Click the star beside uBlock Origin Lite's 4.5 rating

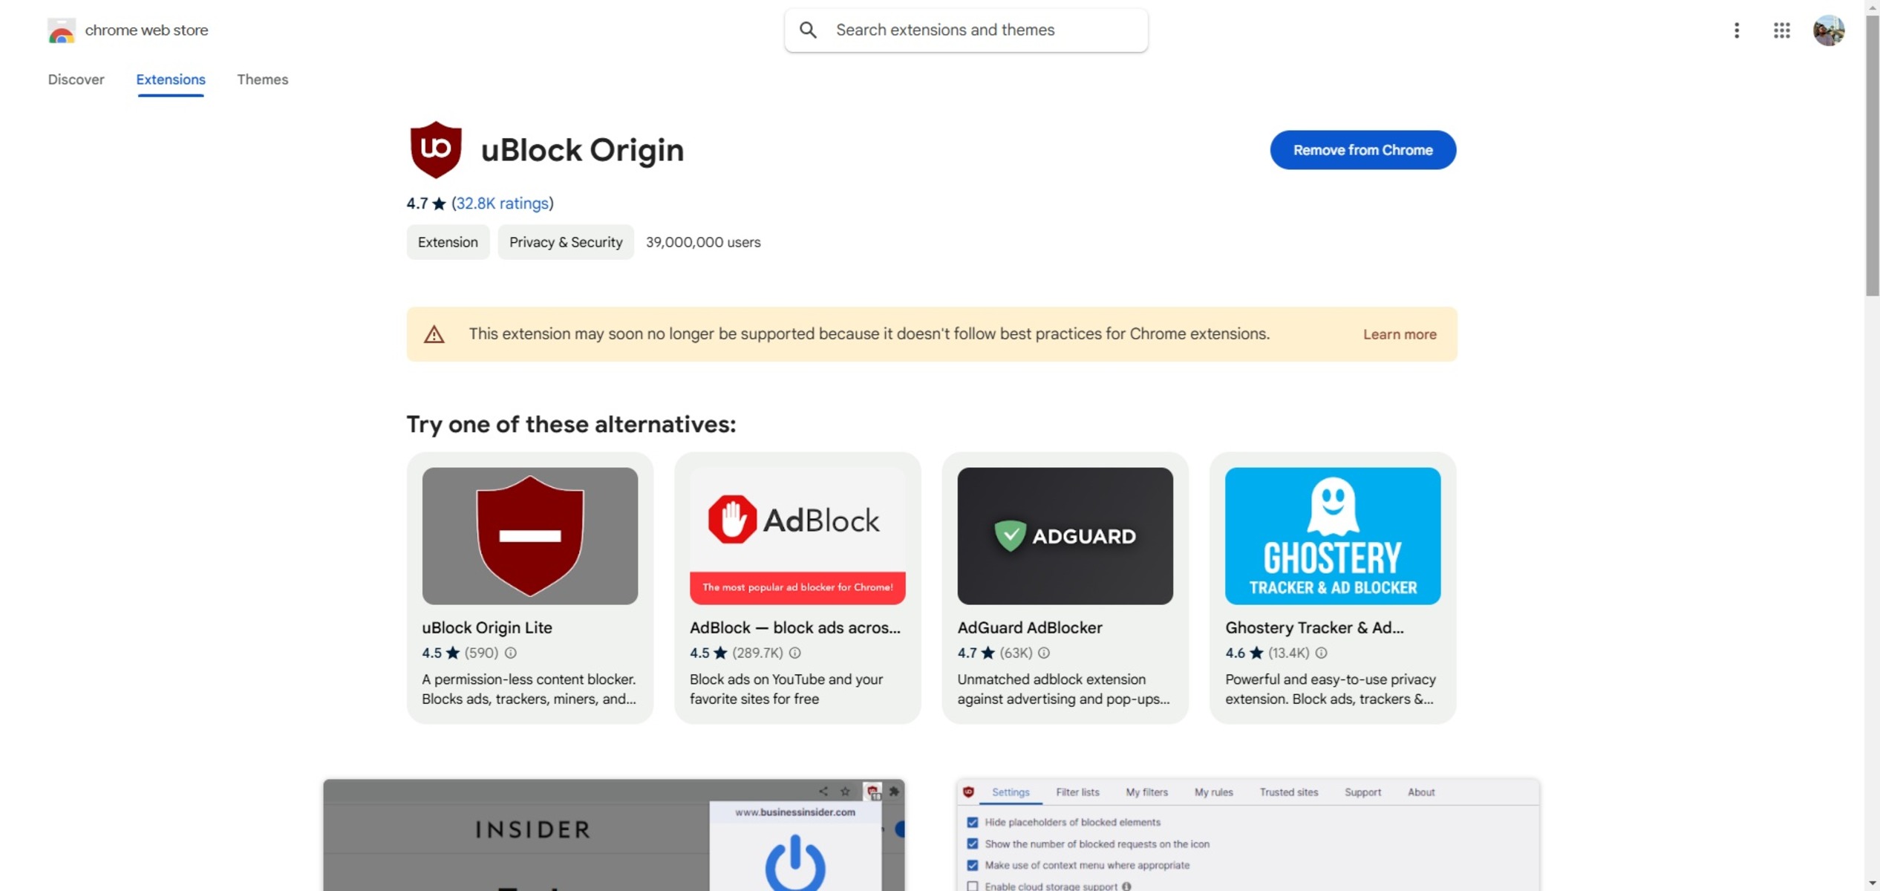tap(453, 653)
